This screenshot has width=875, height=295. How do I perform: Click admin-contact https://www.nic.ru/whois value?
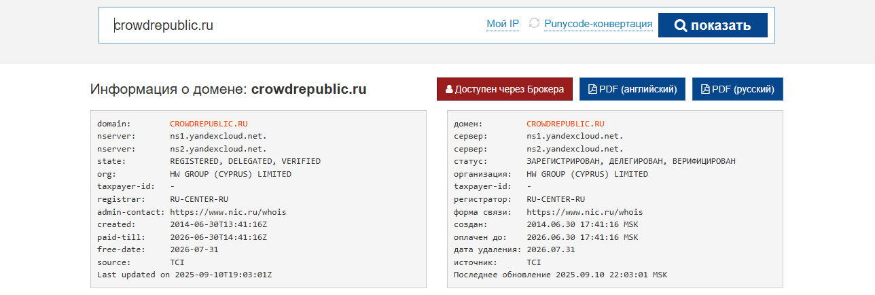tap(228, 212)
